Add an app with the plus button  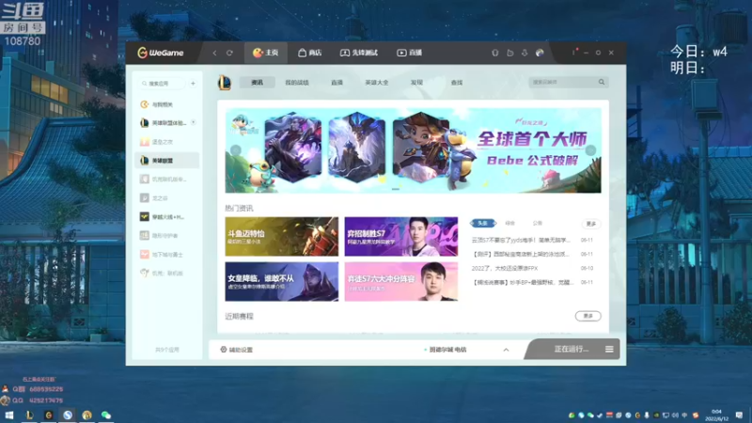click(193, 84)
